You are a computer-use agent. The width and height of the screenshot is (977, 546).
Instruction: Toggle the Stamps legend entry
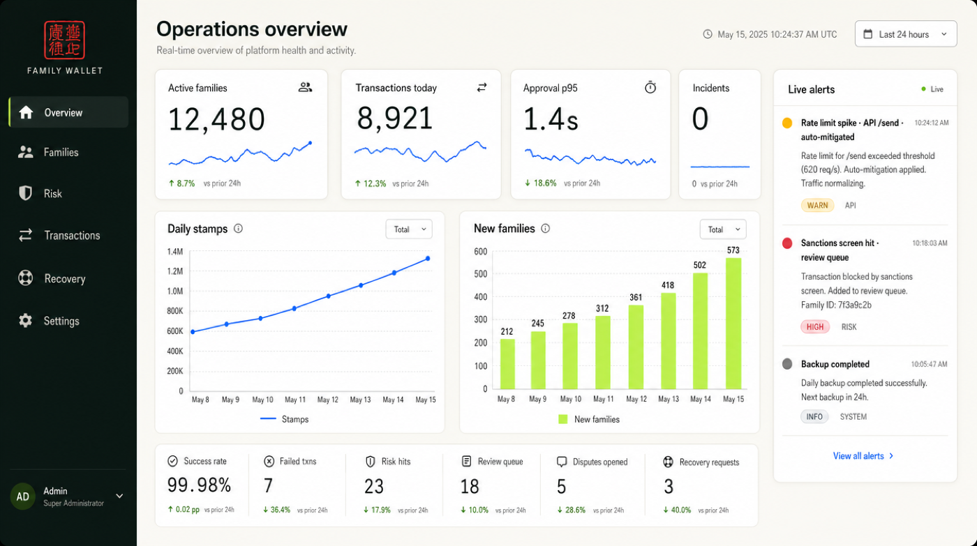284,419
